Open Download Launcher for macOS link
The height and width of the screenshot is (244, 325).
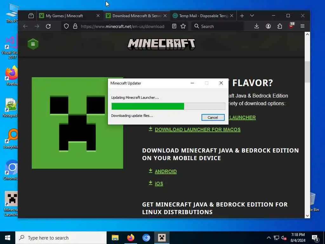pyautogui.click(x=197, y=130)
